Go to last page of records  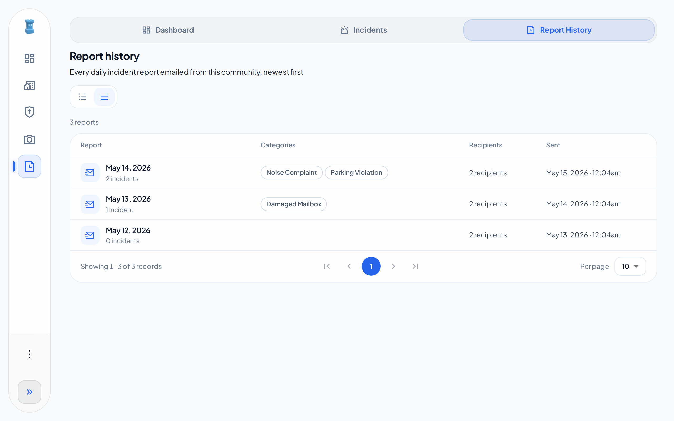tap(415, 267)
